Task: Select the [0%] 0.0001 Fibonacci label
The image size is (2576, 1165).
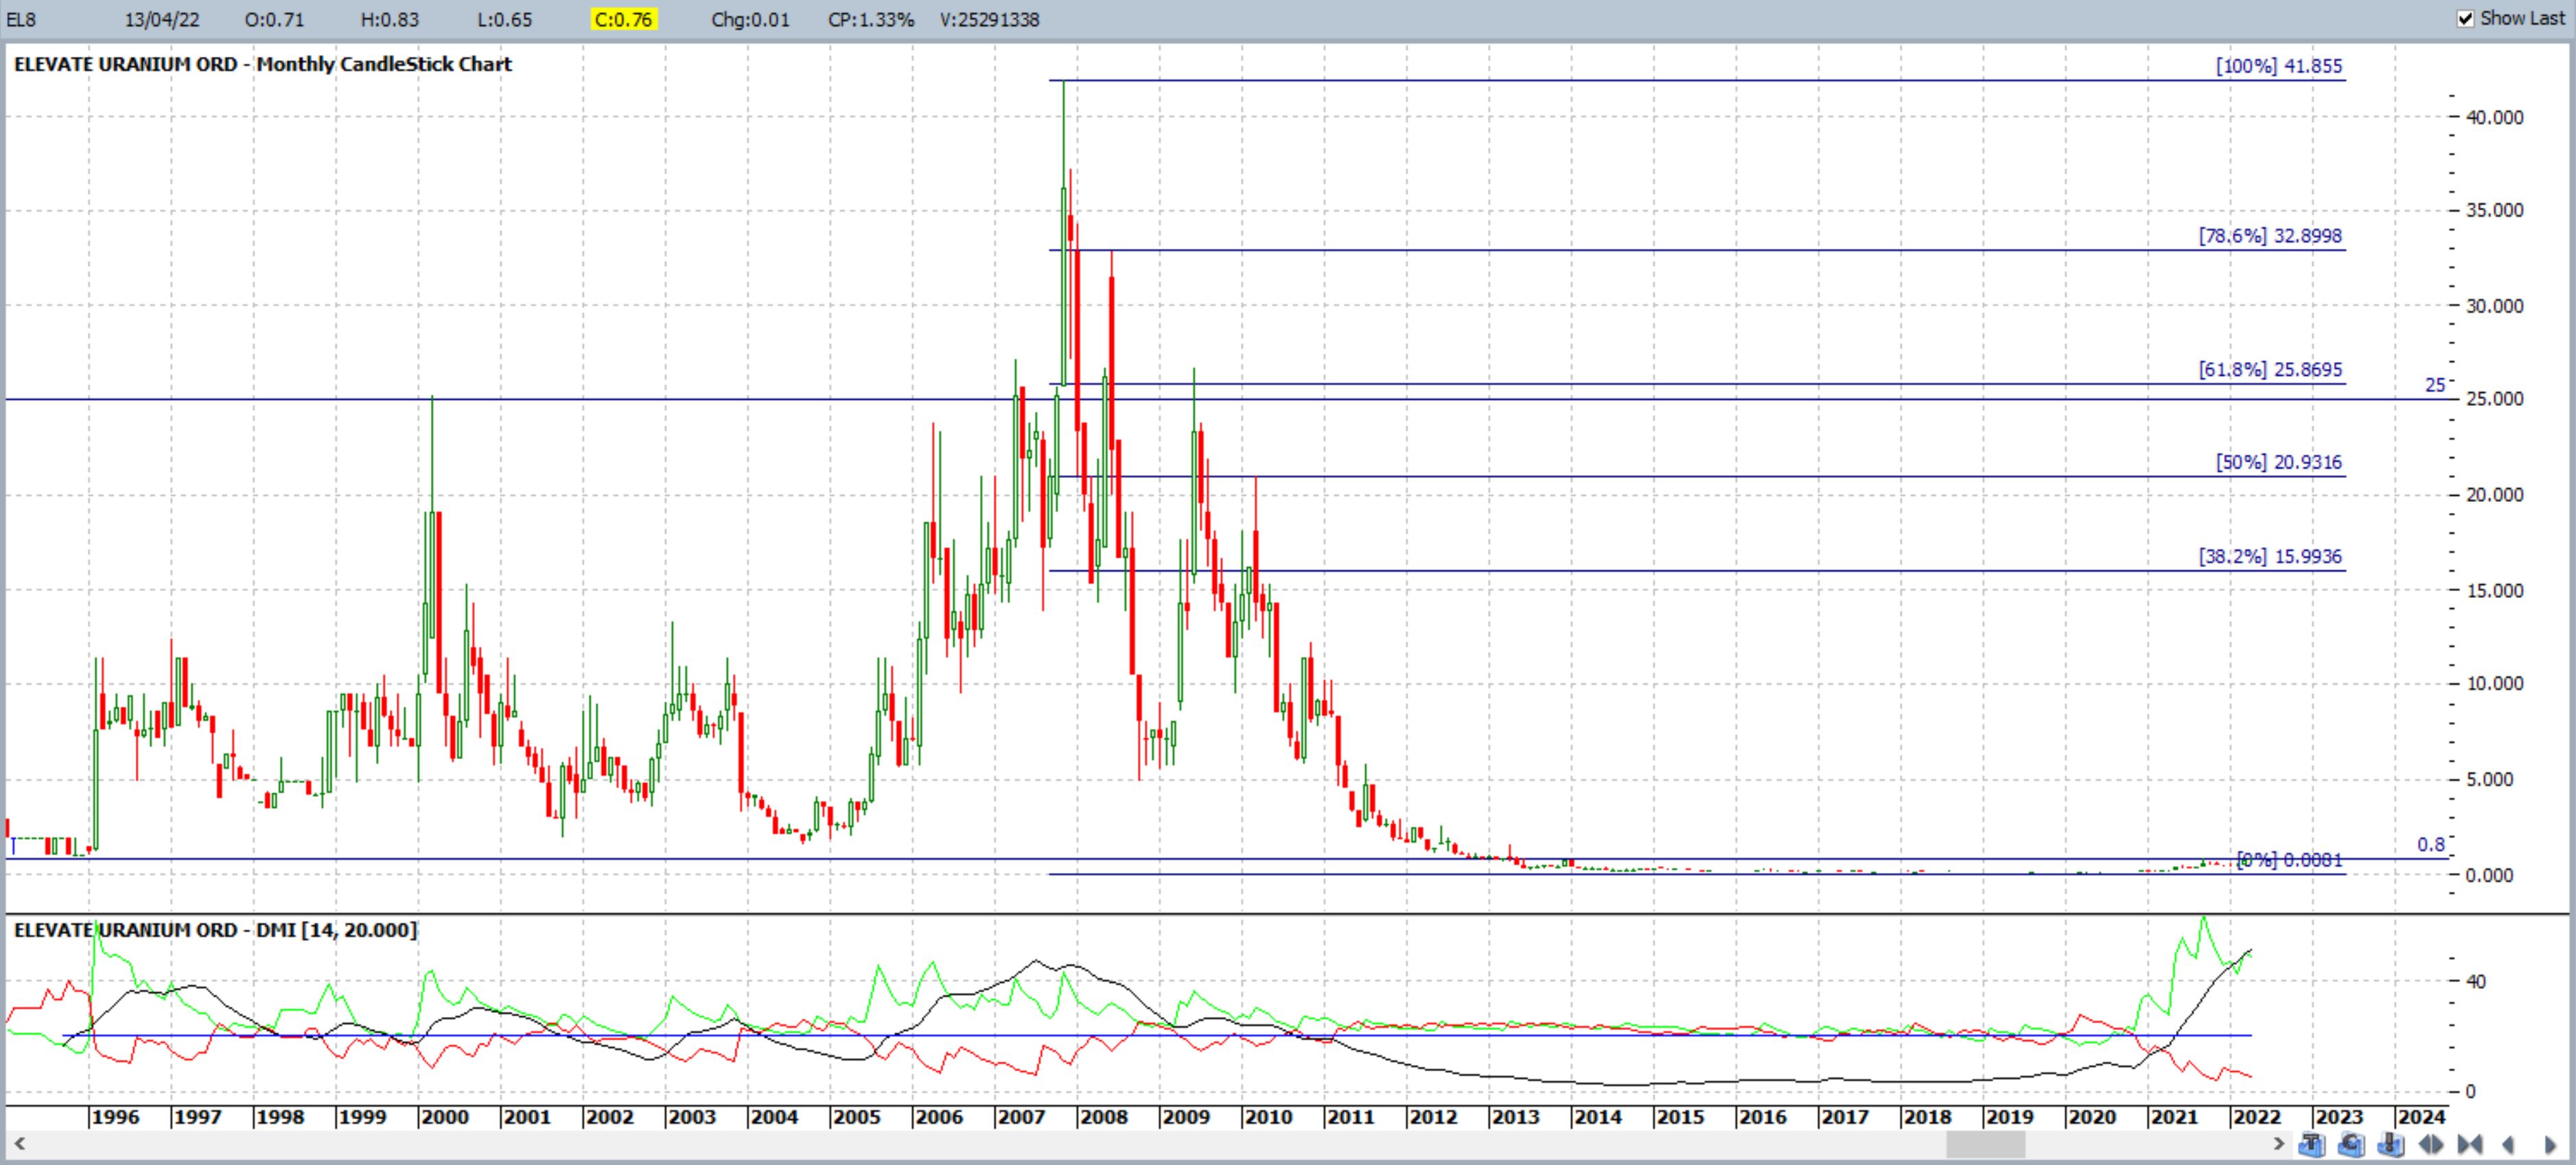Action: [x=2289, y=861]
